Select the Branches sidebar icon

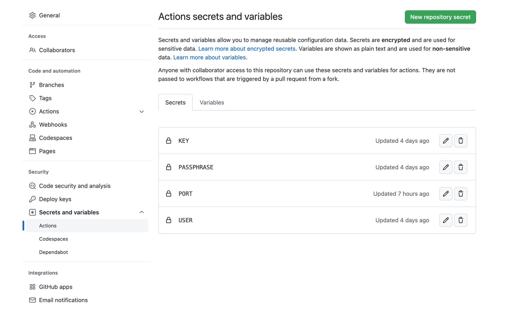tap(32, 85)
